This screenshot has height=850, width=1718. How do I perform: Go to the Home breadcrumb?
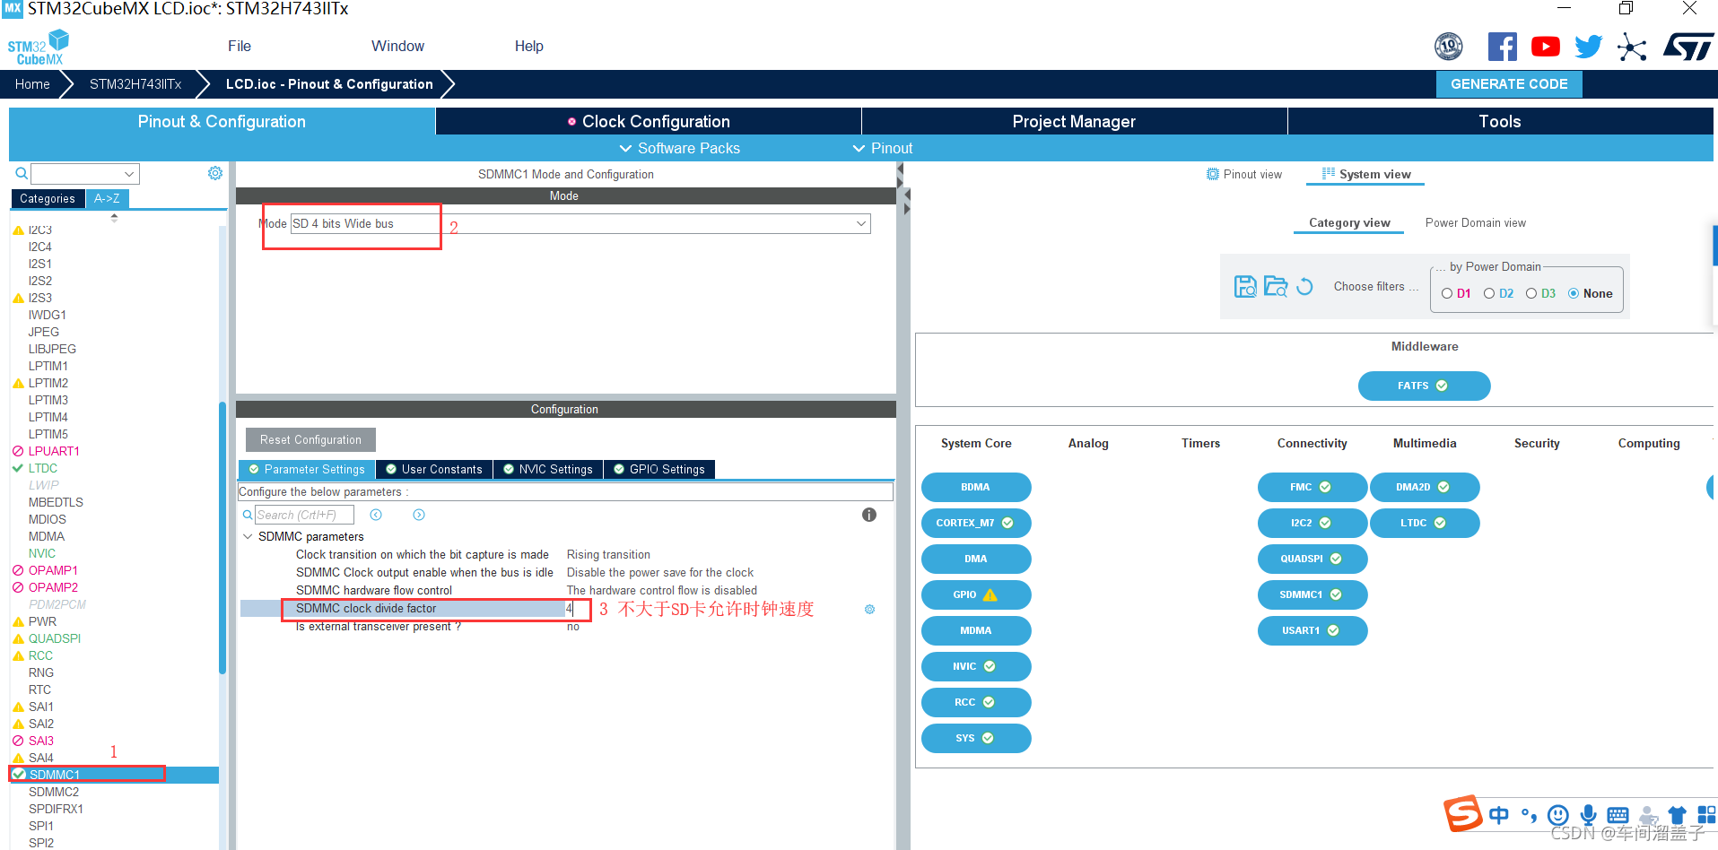coord(32,84)
